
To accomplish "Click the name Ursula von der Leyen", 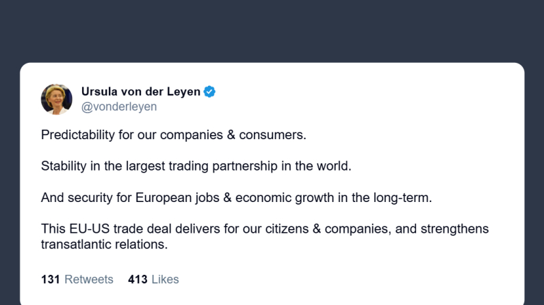I will pos(140,91).
